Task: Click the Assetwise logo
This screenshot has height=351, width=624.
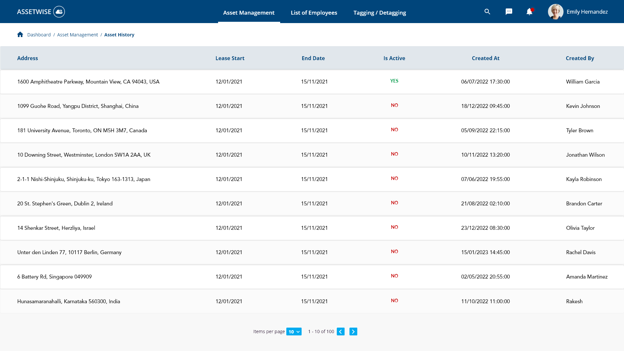Action: [x=41, y=12]
